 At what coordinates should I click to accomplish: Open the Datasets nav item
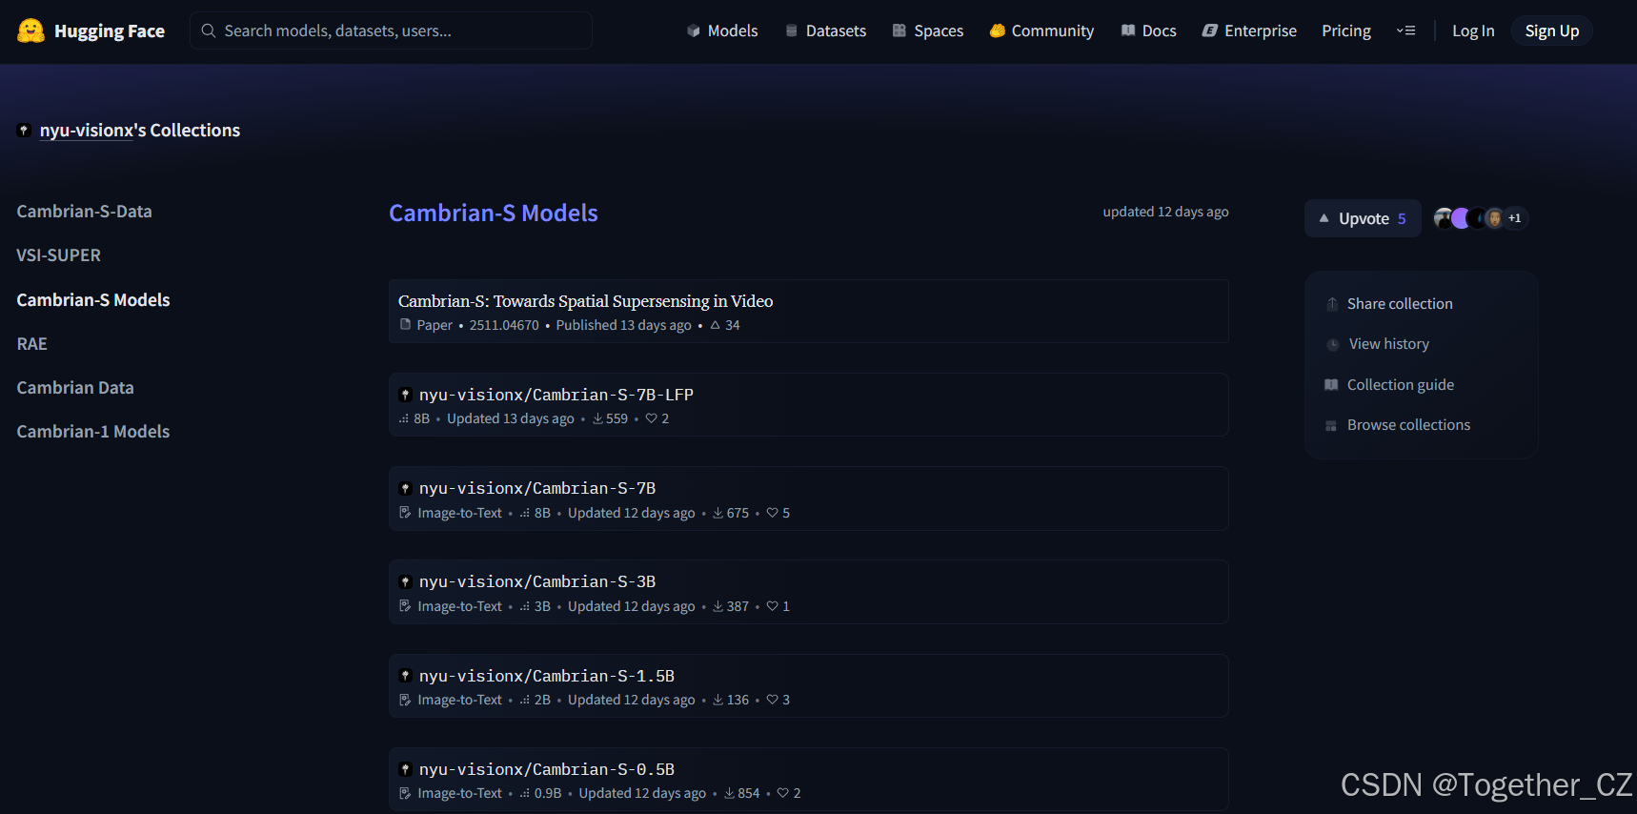825,31
